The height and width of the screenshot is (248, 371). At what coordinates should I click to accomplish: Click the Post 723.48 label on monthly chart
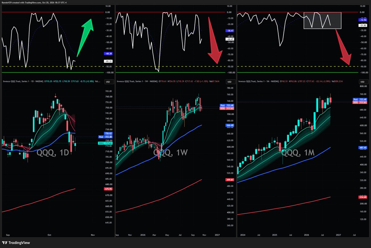tap(360, 99)
